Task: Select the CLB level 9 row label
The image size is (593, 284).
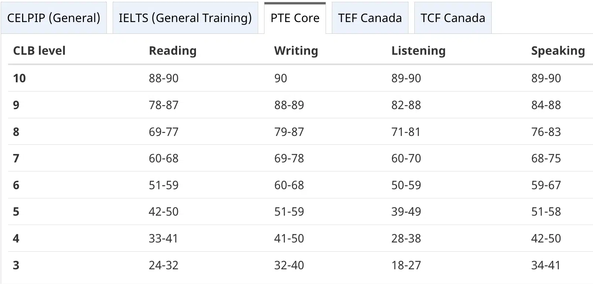Action: pyautogui.click(x=16, y=105)
